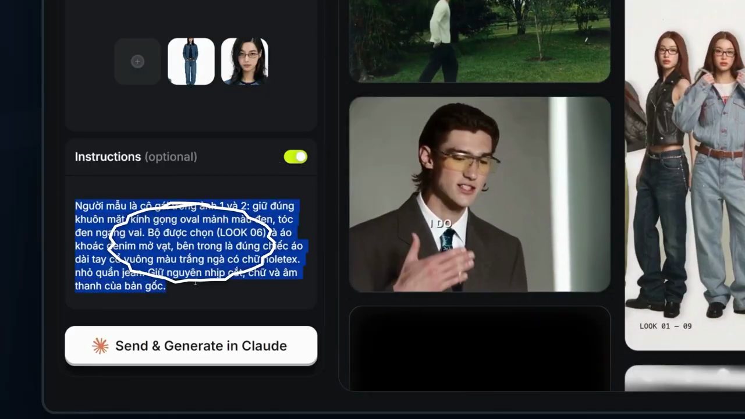The height and width of the screenshot is (419, 745).
Task: Open the LOOK 01 – 09 lookbook image
Action: (x=685, y=175)
